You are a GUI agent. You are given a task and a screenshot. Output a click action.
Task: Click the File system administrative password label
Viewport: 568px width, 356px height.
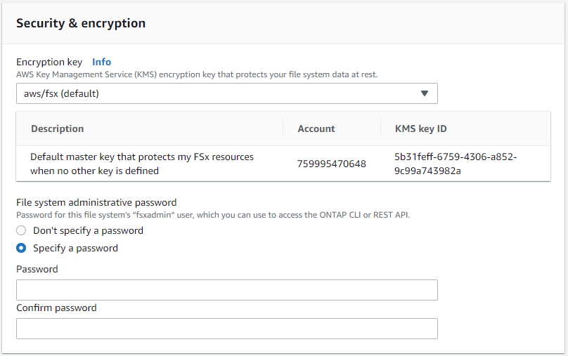[96, 203]
